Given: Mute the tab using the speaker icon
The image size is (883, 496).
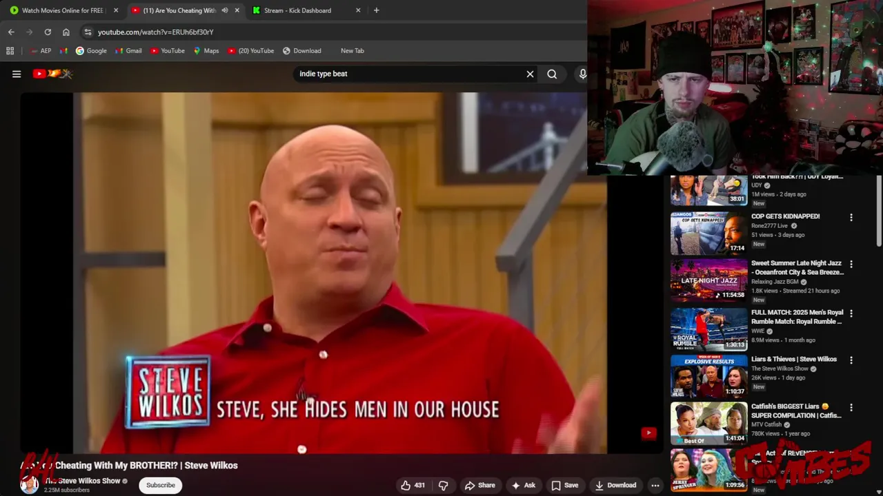Looking at the screenshot, I should [225, 10].
